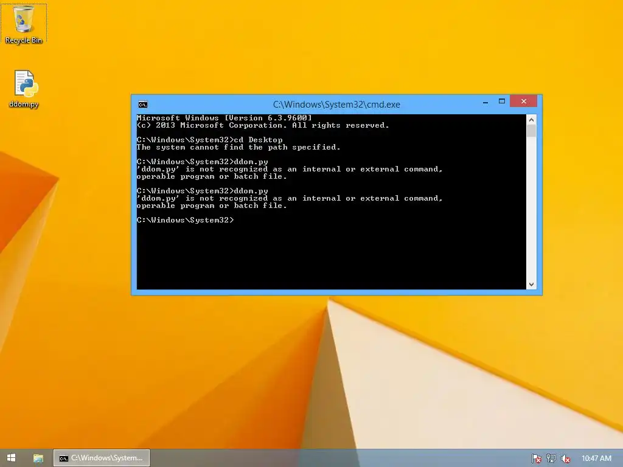This screenshot has width=623, height=467.
Task: Click the muted speaker tray icon
Action: pyautogui.click(x=565, y=458)
